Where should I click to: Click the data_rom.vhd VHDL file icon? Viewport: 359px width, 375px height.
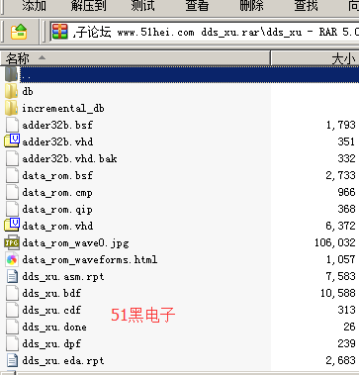[x=12, y=226]
